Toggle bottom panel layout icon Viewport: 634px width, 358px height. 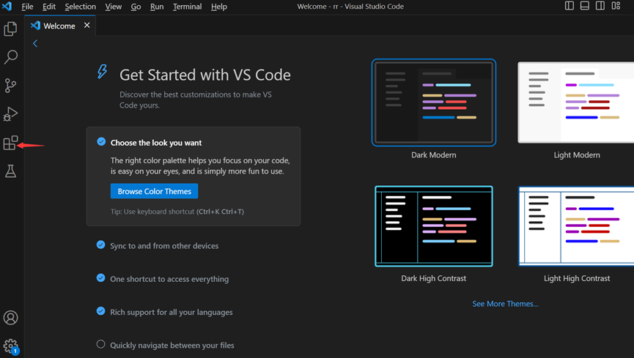[585, 6]
